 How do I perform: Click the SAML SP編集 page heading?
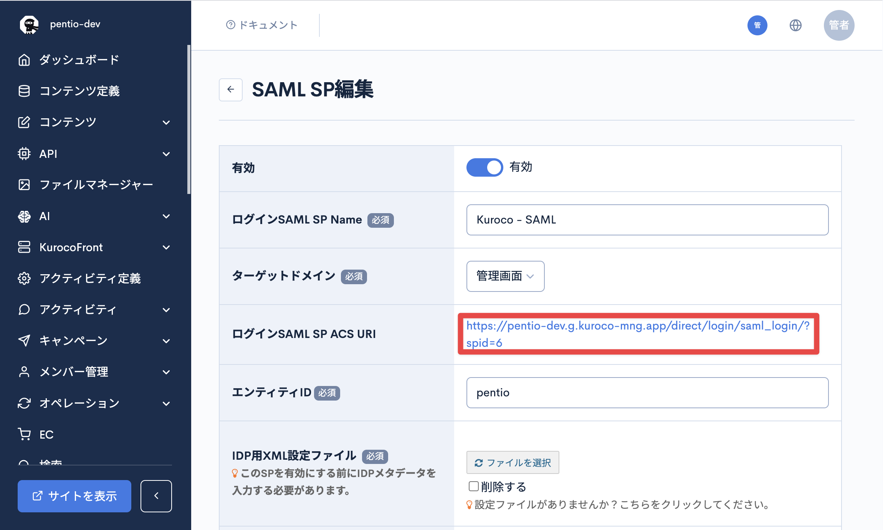313,89
